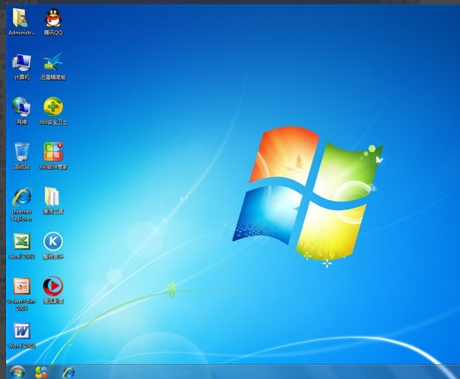Click the red badge on 360 Software Manager

[60, 144]
